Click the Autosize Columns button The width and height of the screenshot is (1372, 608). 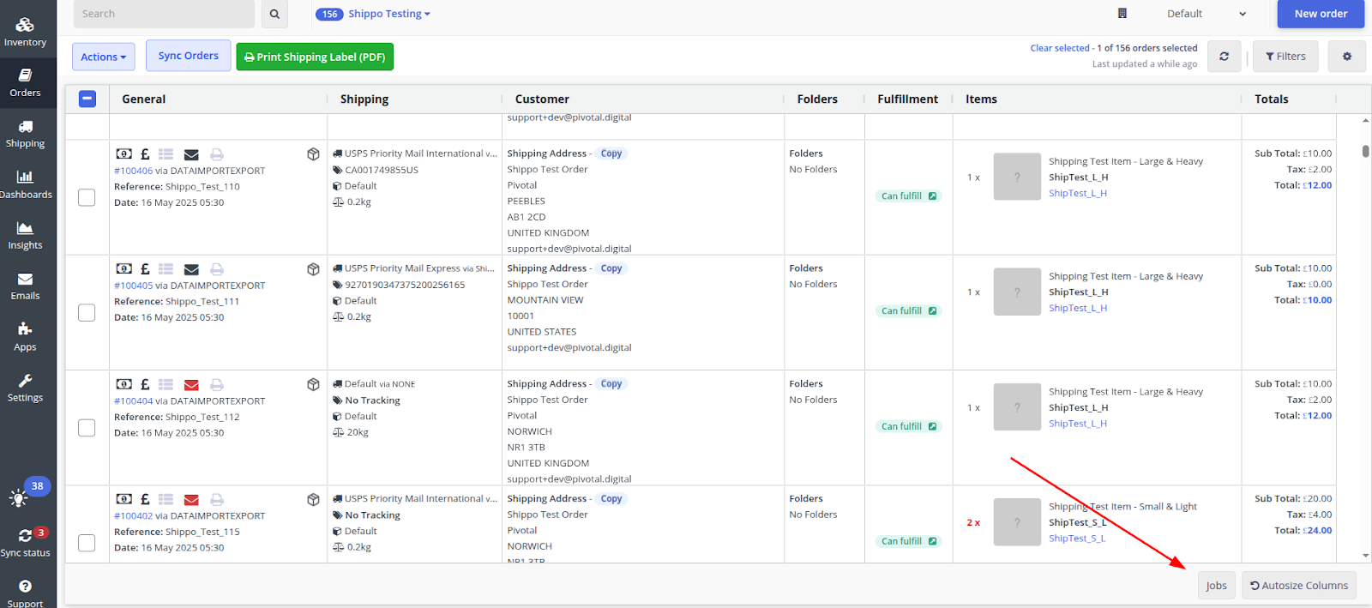1299,586
